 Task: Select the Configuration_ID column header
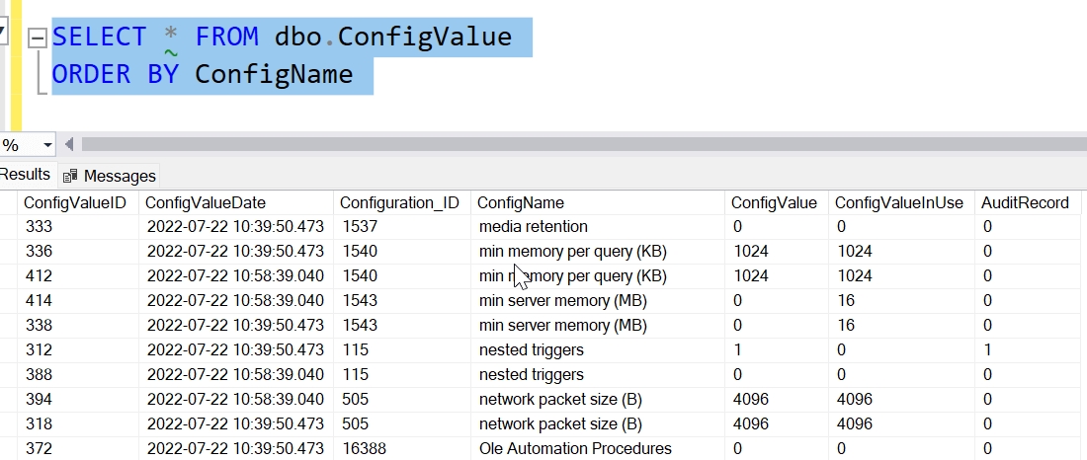coord(399,202)
